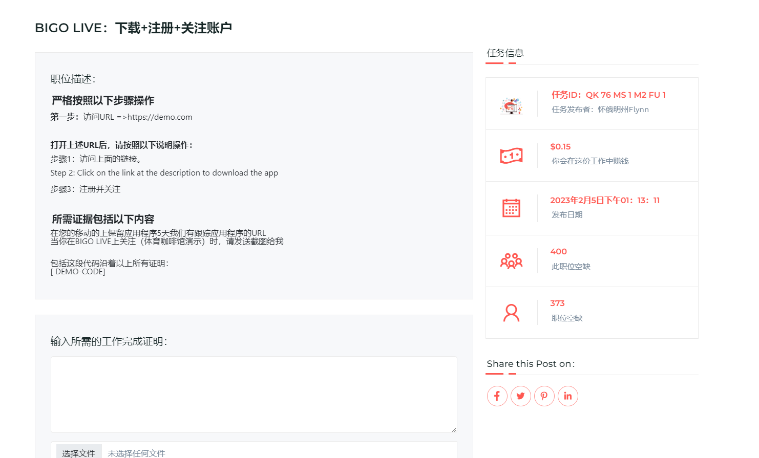
Task: Click the task illustration thumbnail icon
Action: point(511,105)
